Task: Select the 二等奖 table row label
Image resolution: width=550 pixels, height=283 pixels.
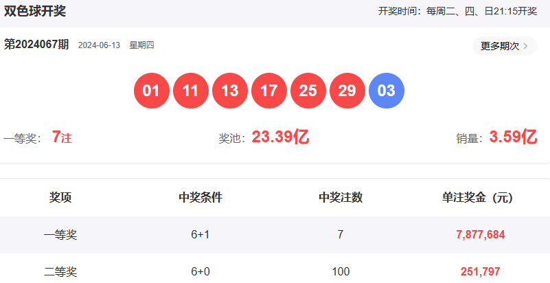Action: (x=60, y=271)
